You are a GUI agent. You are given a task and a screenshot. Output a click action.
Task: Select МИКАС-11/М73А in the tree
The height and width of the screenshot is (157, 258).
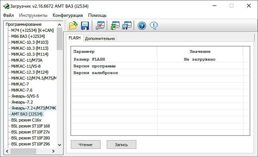pyautogui.click(x=27, y=60)
